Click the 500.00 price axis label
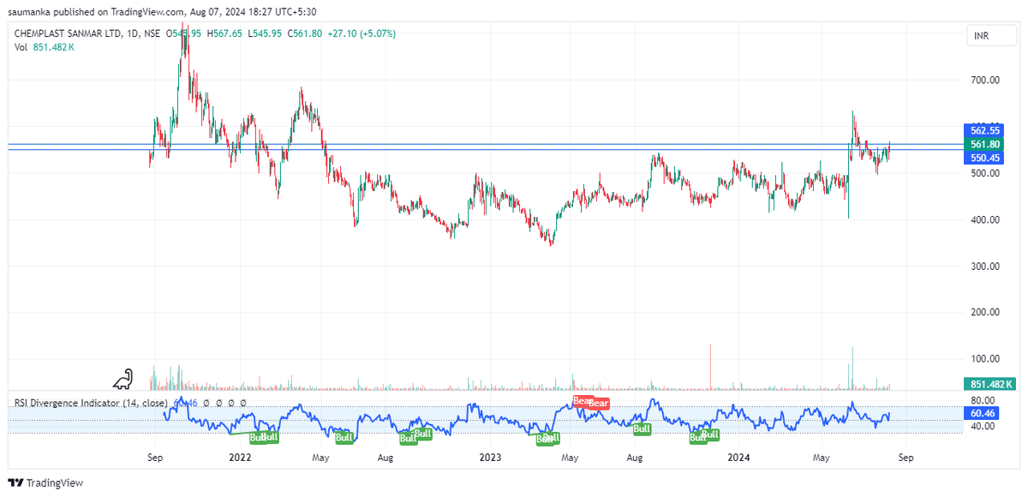The width and height of the screenshot is (1028, 497). pyautogui.click(x=983, y=173)
